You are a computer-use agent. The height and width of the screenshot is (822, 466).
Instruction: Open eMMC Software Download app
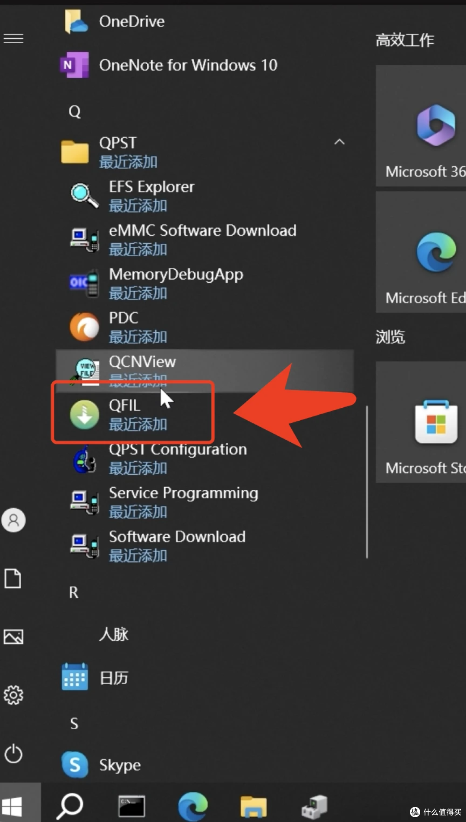coord(202,239)
